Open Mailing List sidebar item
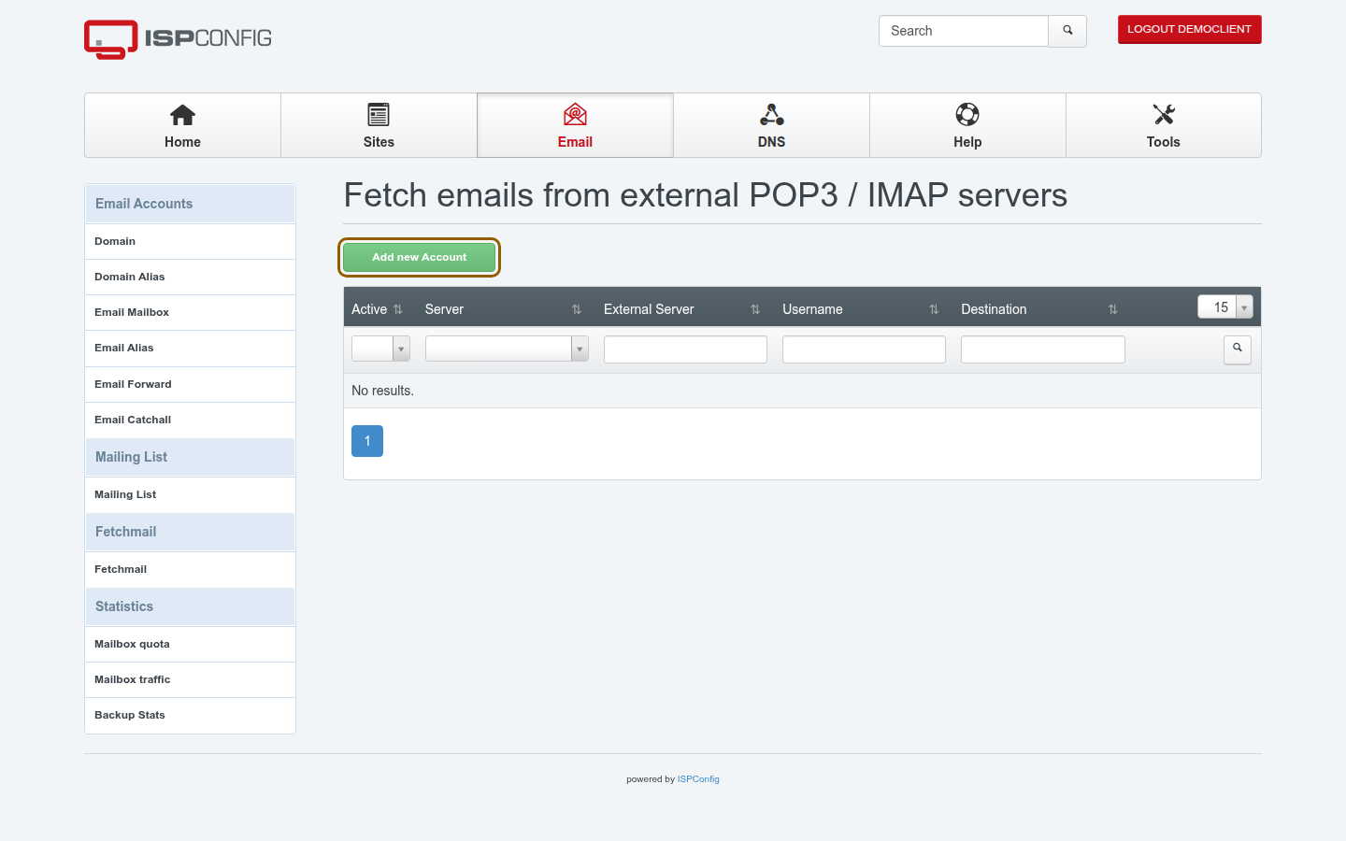Viewport: 1346px width, 841px height. pyautogui.click(x=190, y=495)
